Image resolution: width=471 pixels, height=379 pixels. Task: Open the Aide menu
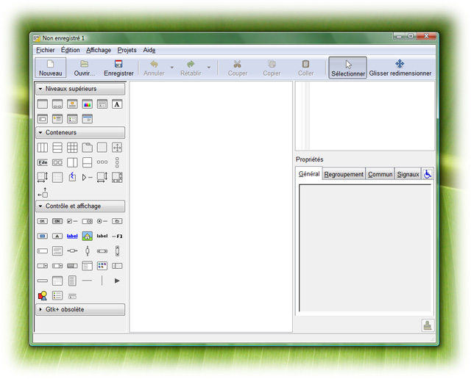pyautogui.click(x=149, y=50)
